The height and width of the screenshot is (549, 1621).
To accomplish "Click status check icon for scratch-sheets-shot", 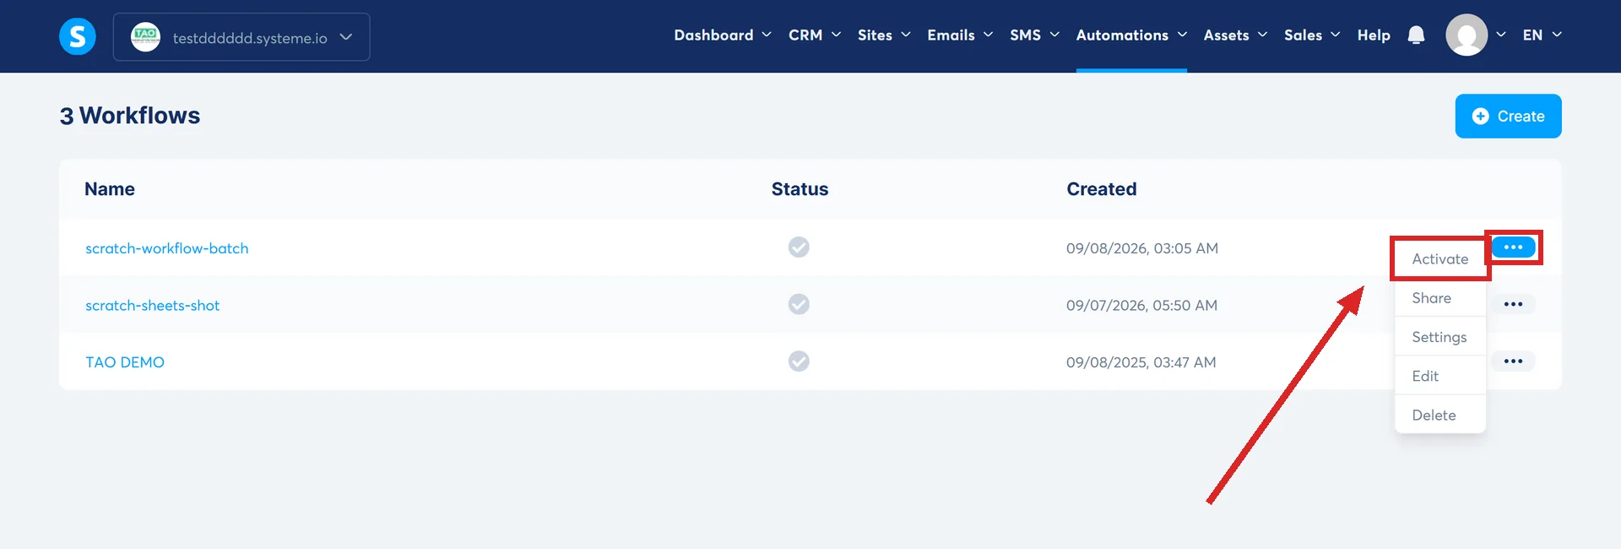I will (x=799, y=304).
